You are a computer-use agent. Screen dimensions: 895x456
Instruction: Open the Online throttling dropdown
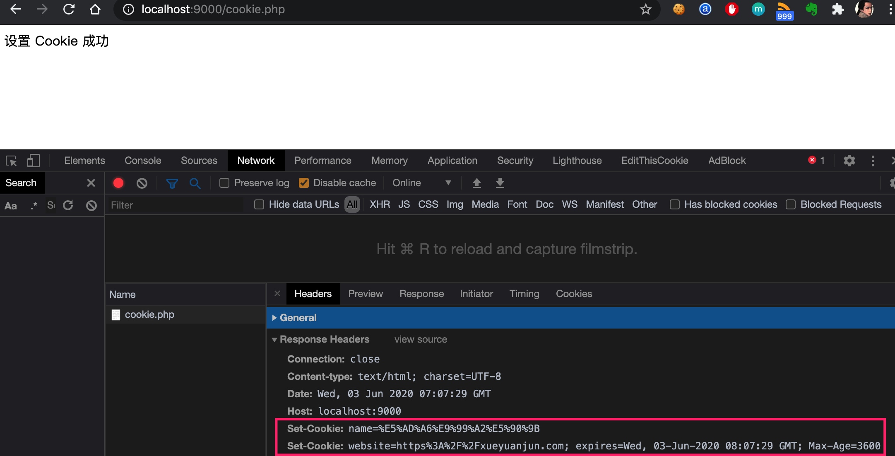coord(421,183)
